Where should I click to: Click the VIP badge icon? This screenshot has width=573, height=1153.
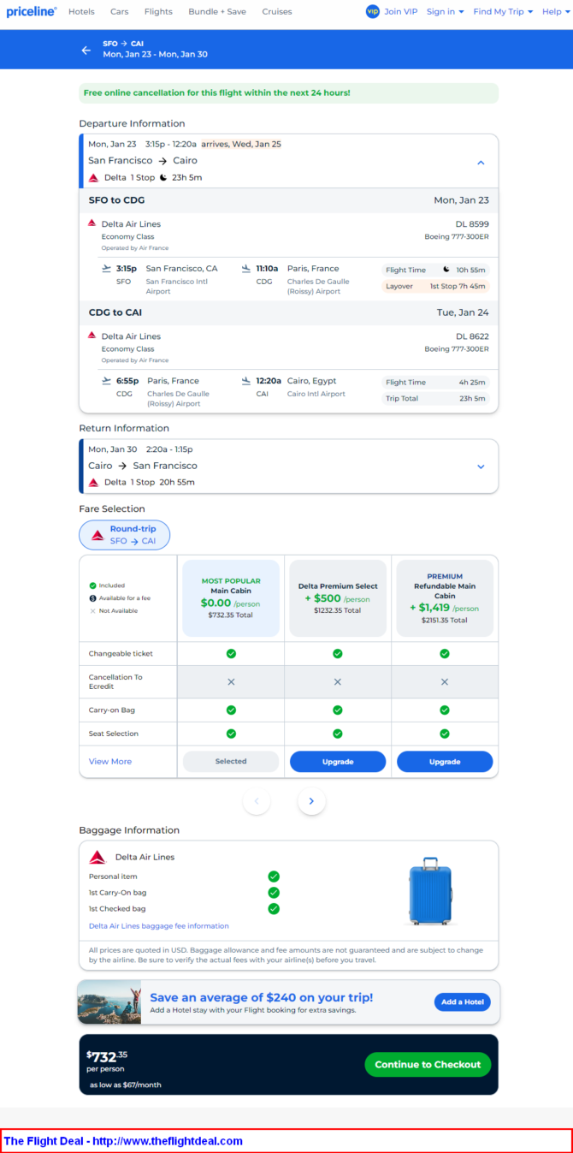pos(372,11)
